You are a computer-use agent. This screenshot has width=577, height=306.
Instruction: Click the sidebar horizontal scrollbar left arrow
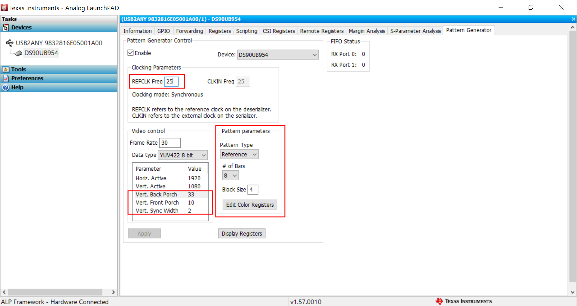tap(4, 292)
